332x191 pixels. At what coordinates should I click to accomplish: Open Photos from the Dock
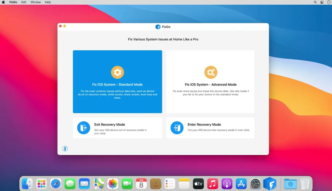click(x=113, y=184)
